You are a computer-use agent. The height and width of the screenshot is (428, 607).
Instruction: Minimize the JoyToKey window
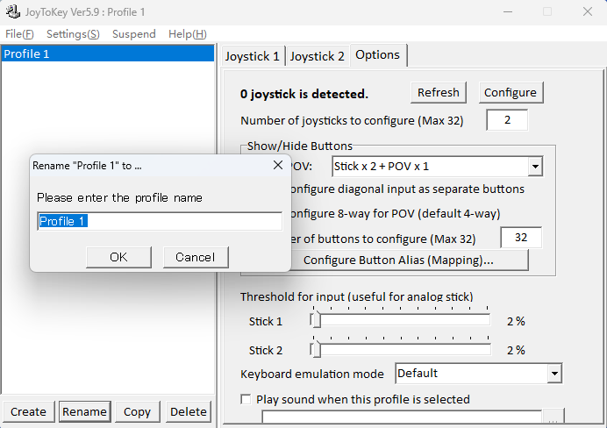507,11
